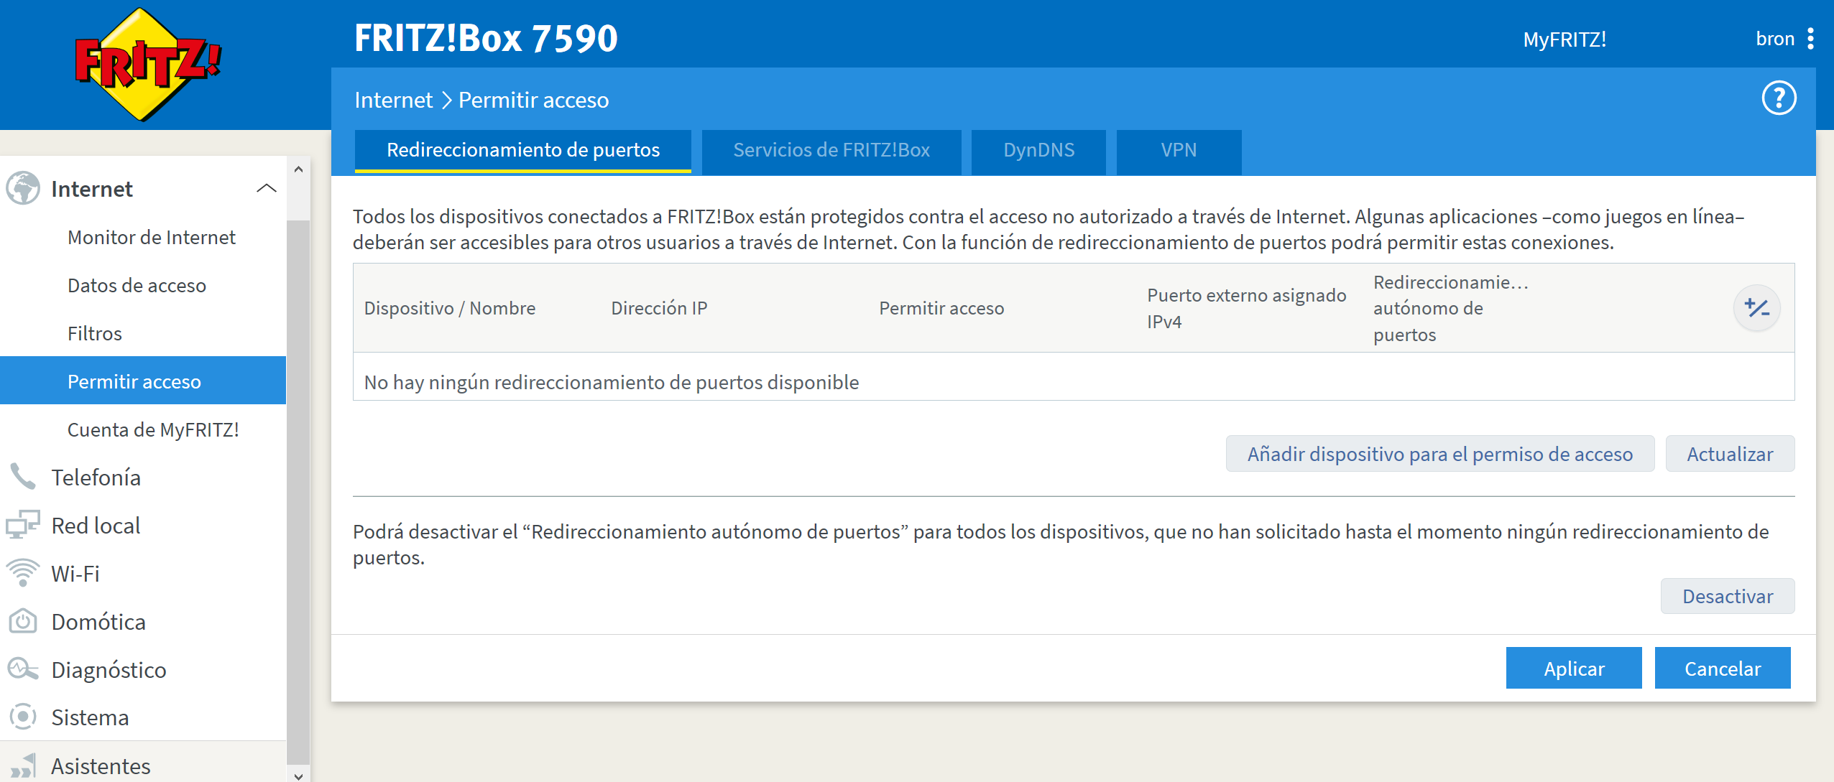1834x782 pixels.
Task: Click the Domótica smart home icon
Action: [x=23, y=621]
